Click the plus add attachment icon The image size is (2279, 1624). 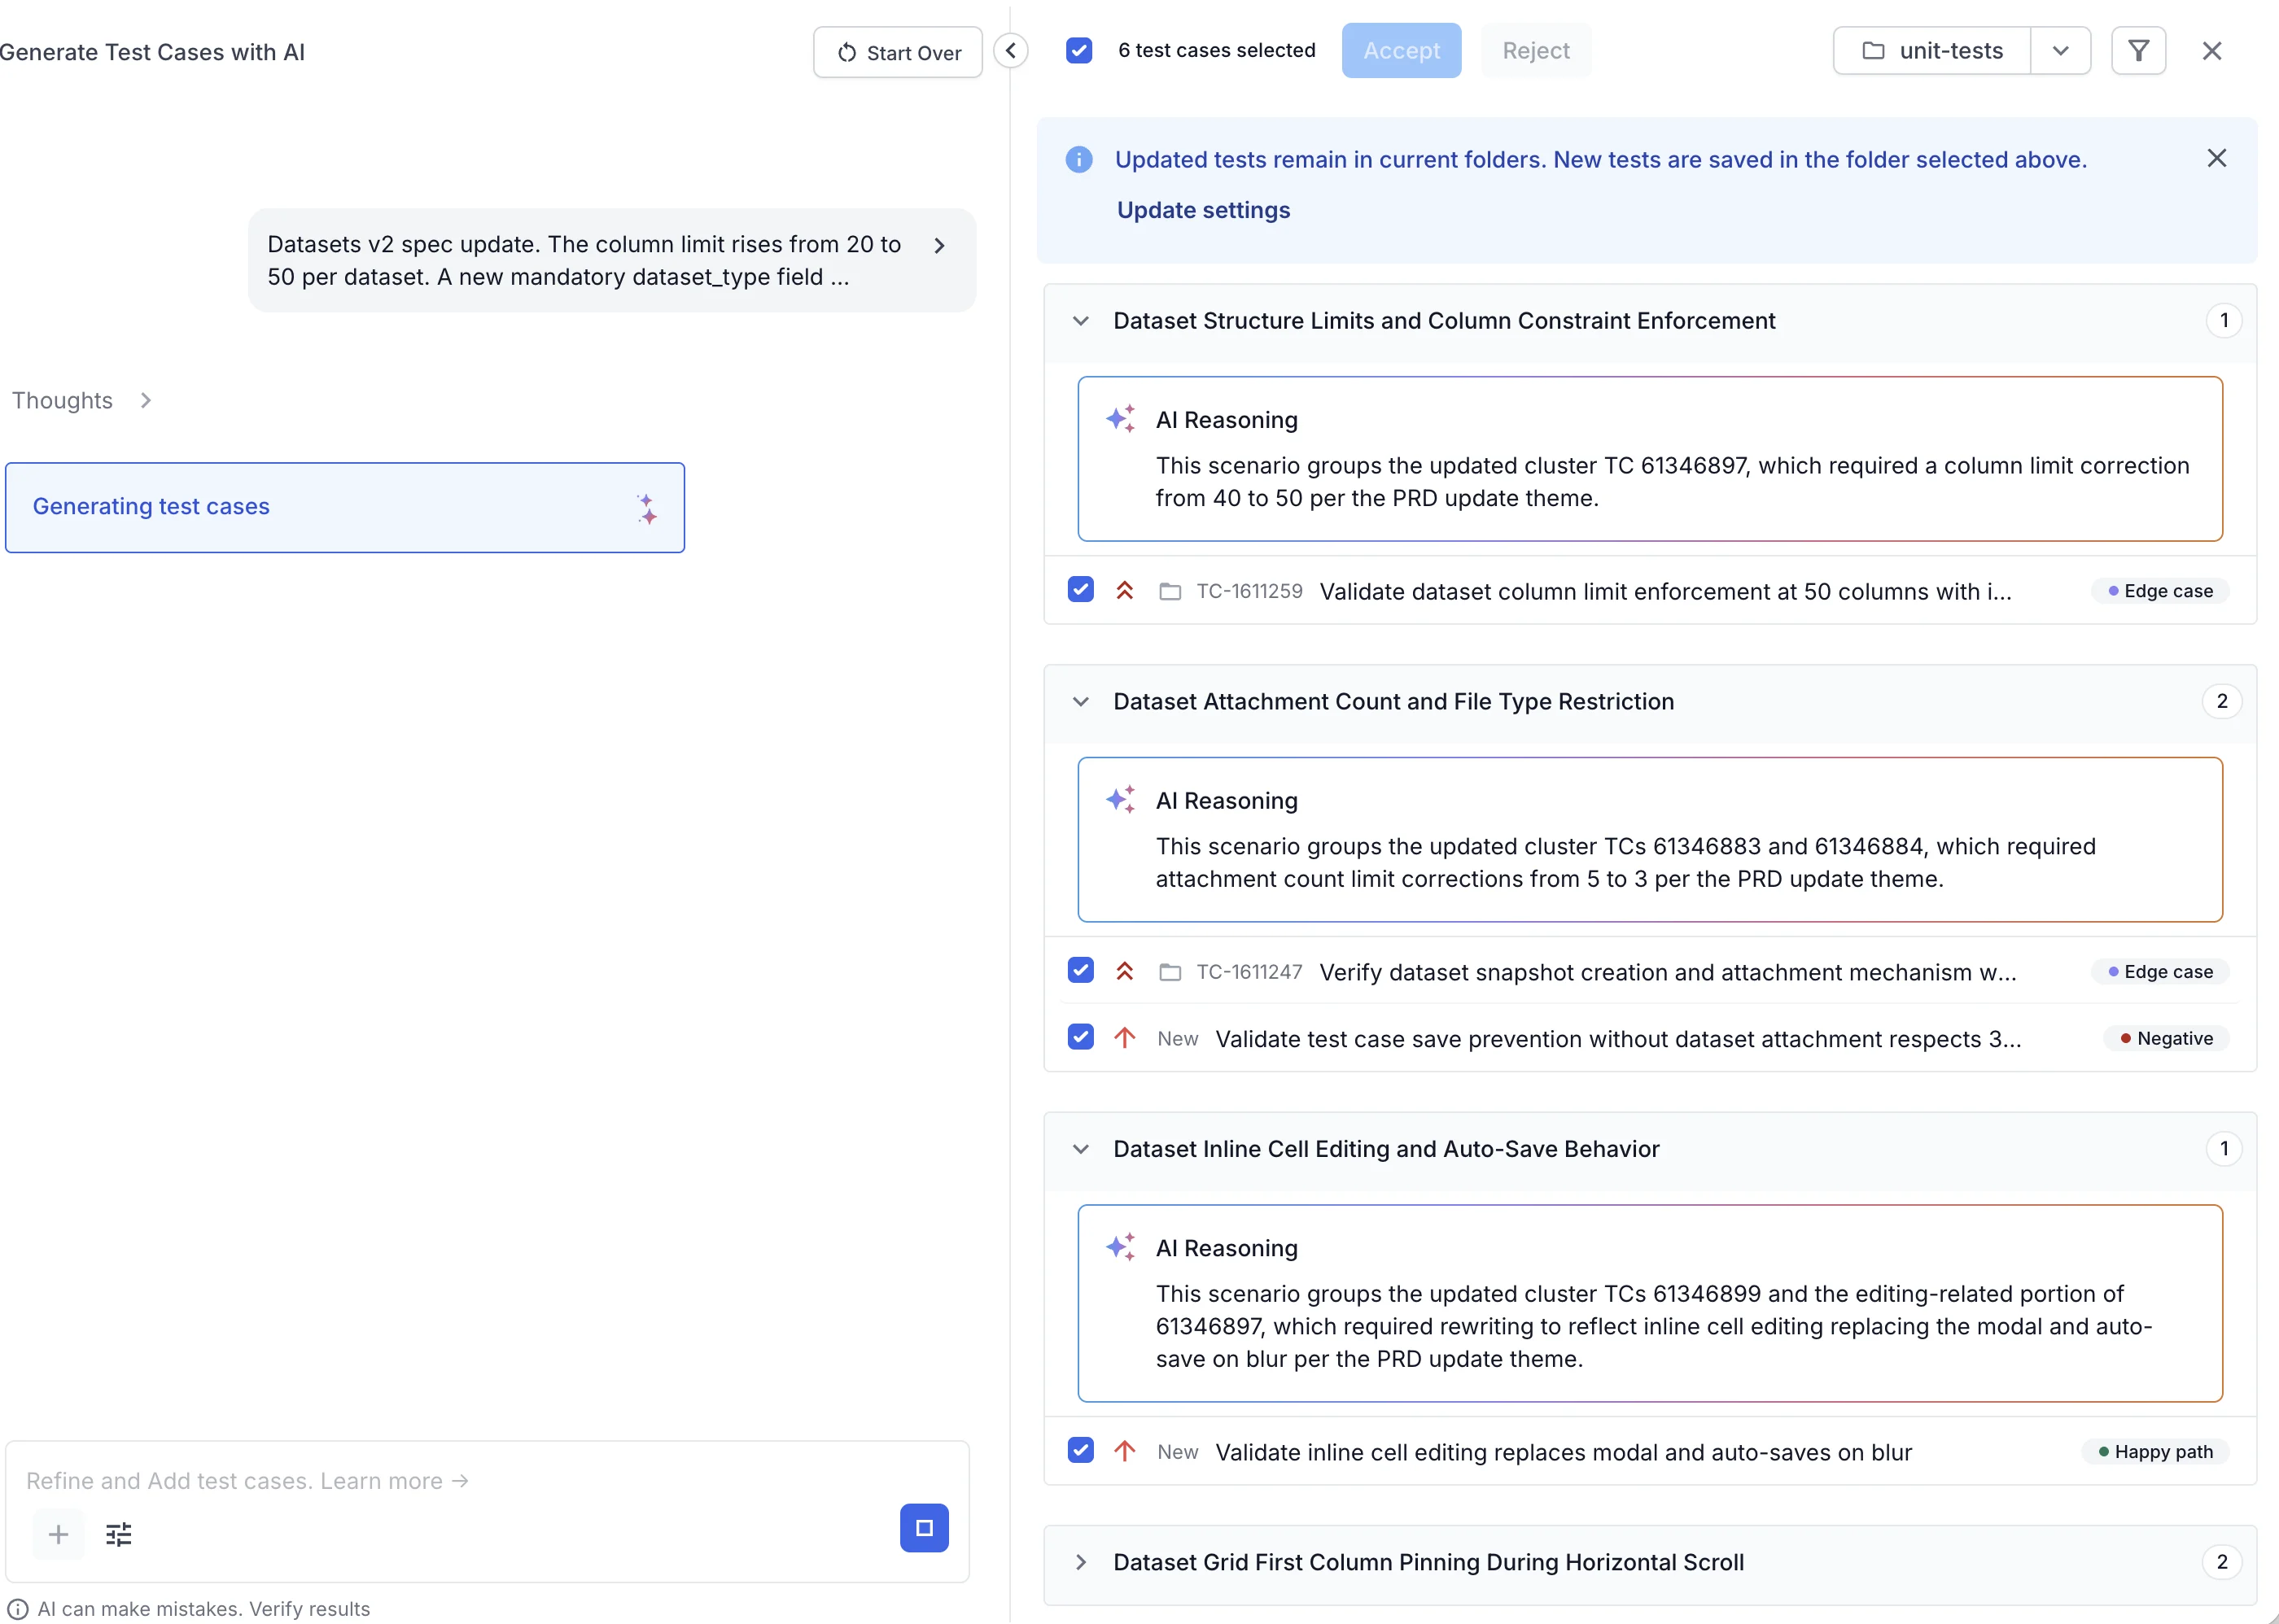pyautogui.click(x=59, y=1535)
